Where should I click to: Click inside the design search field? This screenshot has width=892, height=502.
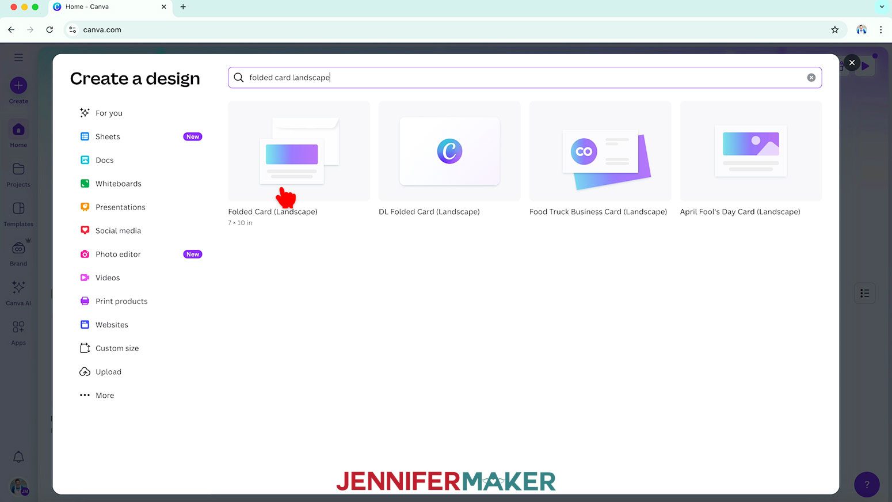525,78
